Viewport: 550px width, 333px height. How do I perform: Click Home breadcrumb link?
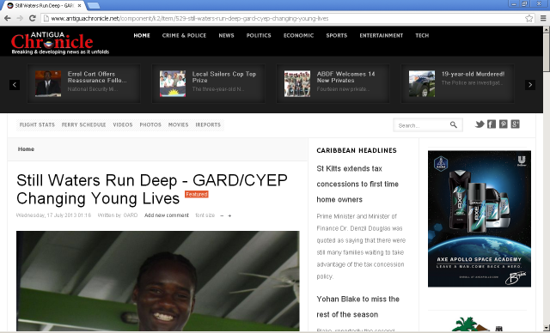[x=26, y=149]
